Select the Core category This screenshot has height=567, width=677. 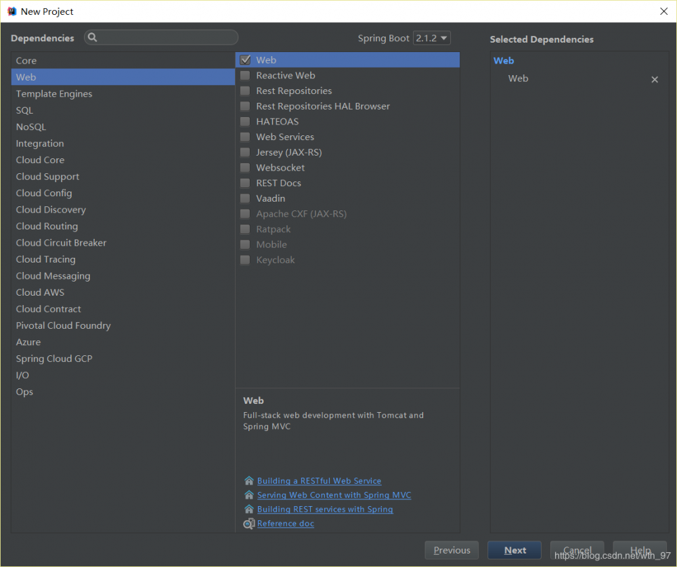[x=123, y=60]
